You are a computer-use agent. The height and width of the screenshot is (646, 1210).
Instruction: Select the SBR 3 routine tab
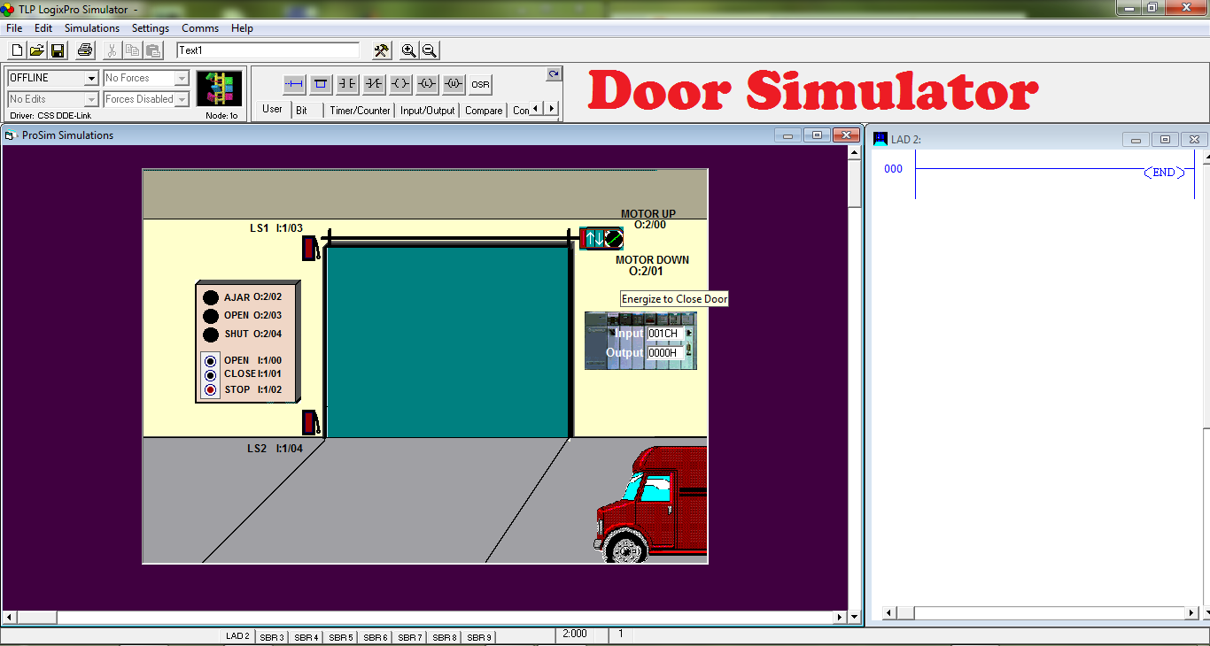click(271, 636)
